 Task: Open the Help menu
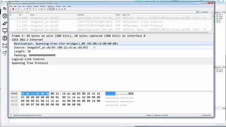(x=69, y=6)
